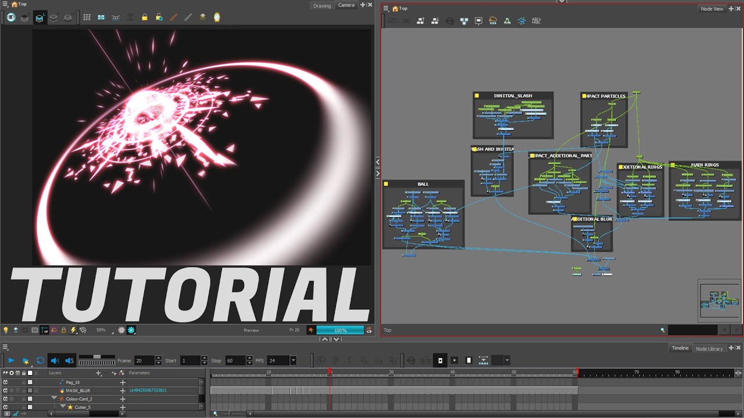This screenshot has width=744, height=418.
Task: Collapse the Cutter_5 layer
Action: [x=63, y=406]
